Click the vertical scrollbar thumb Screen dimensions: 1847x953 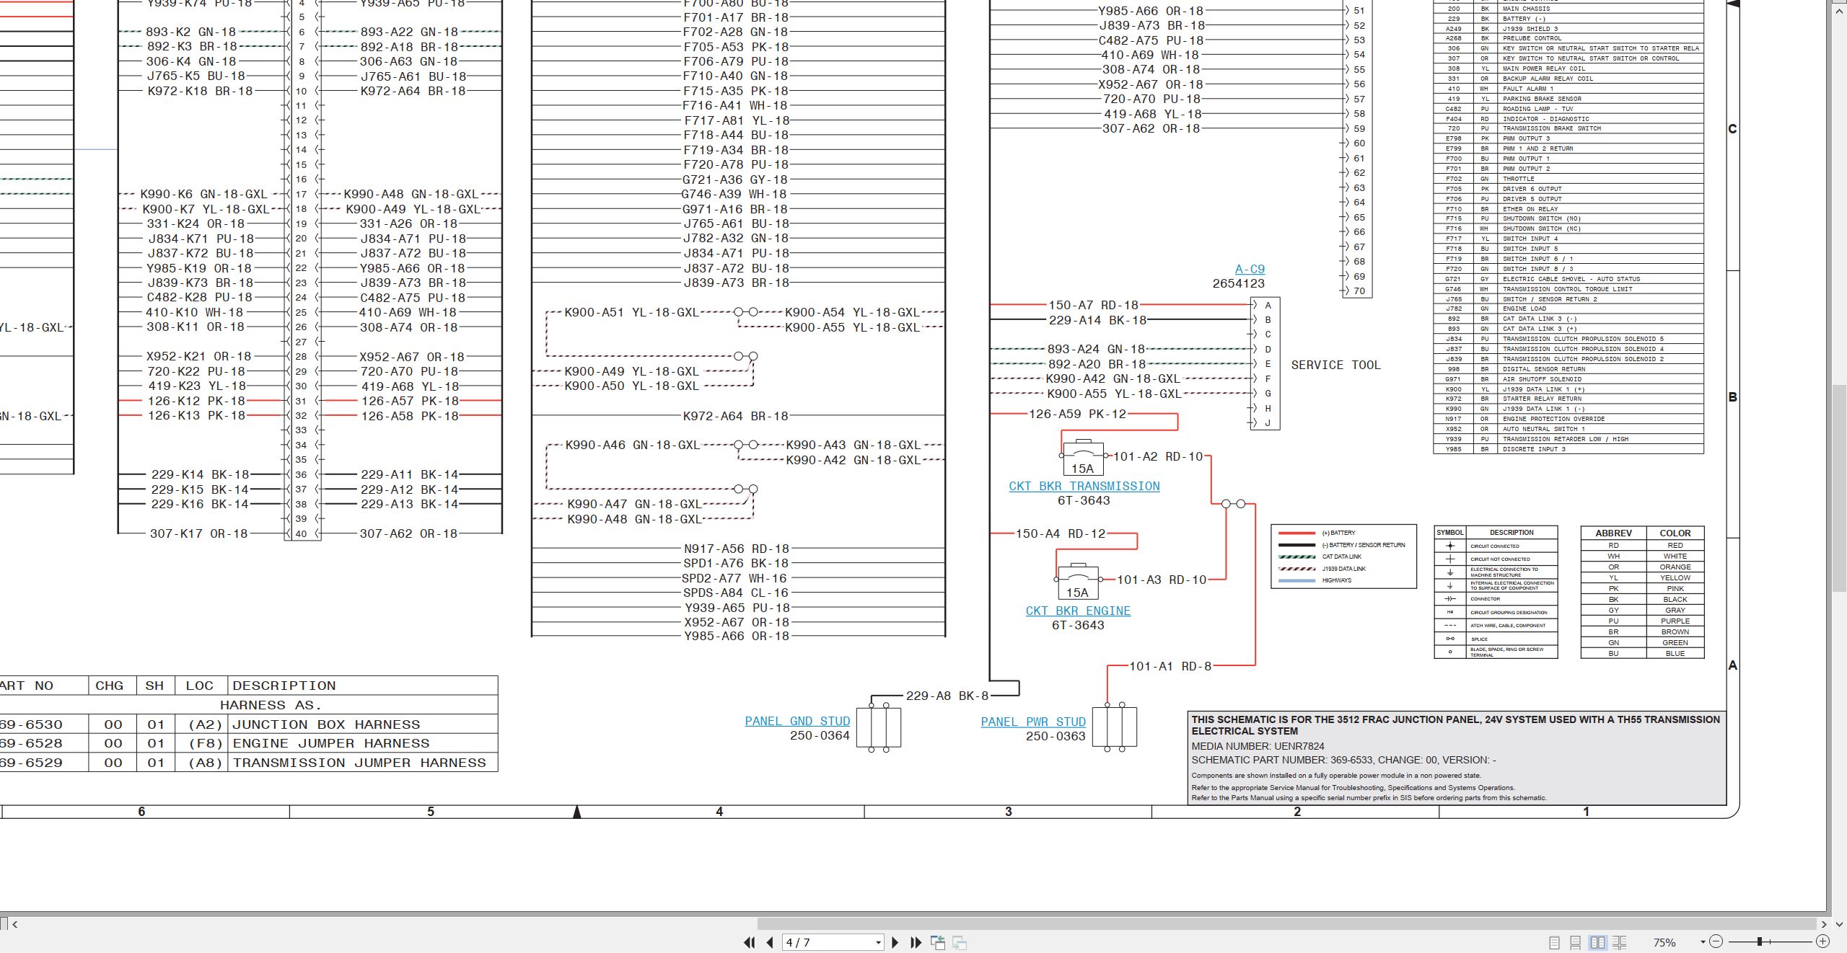coord(1841,489)
